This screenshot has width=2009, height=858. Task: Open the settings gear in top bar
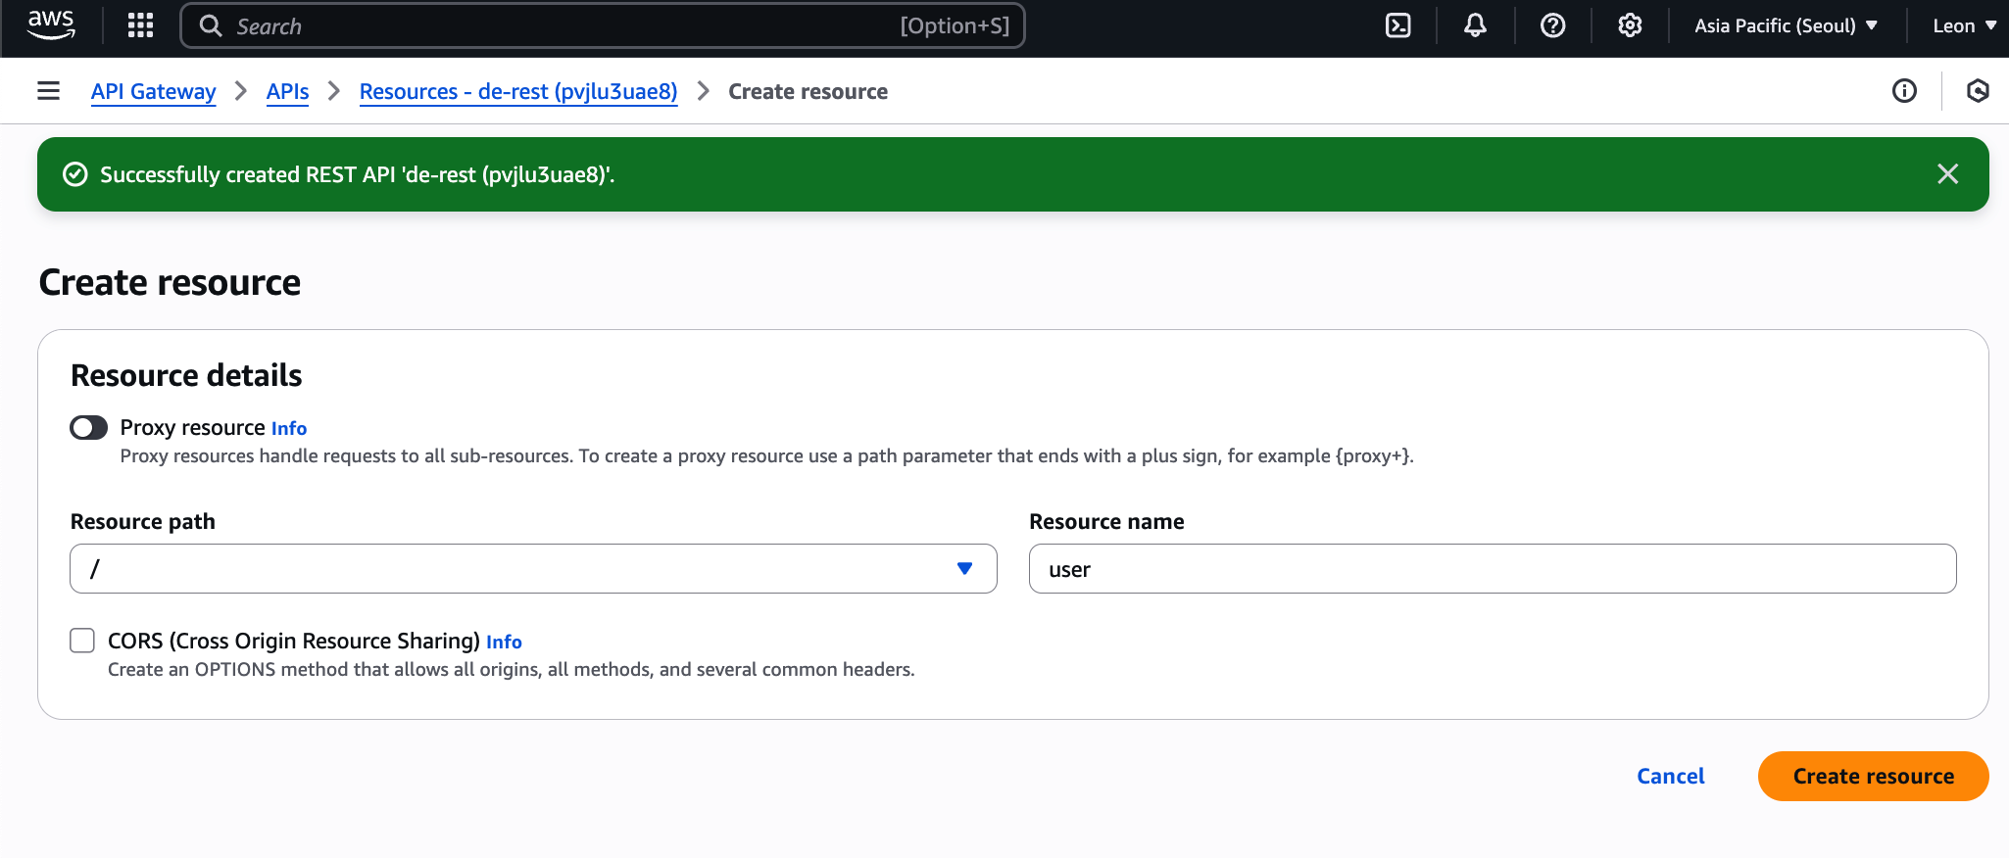(x=1630, y=25)
